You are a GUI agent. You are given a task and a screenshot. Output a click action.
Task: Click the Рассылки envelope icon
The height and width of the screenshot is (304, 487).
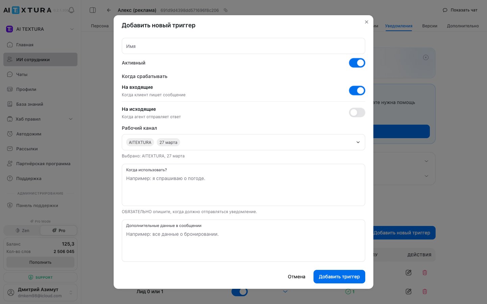tap(10, 149)
